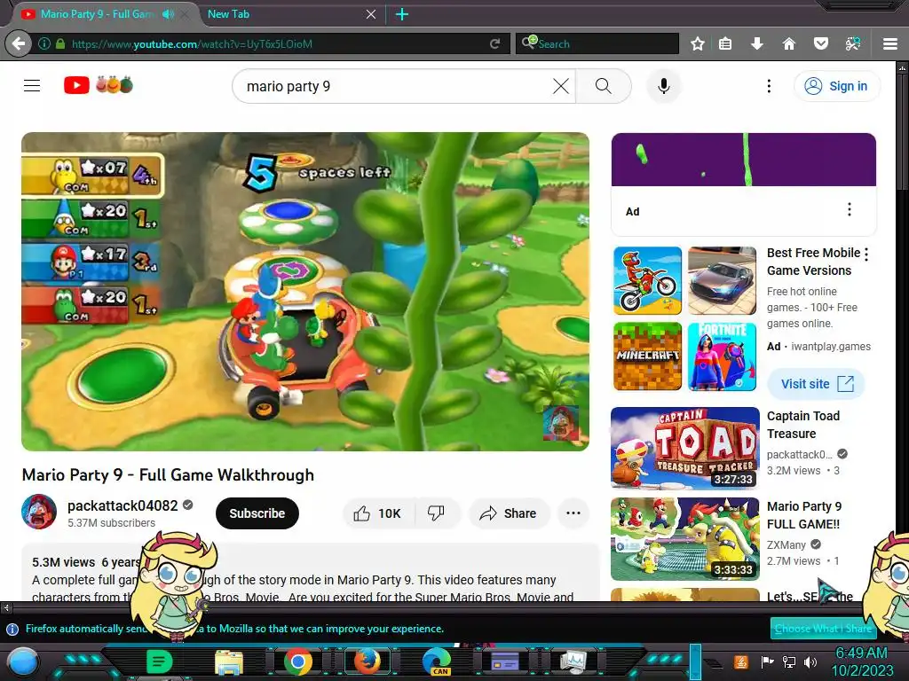The width and height of the screenshot is (909, 681).
Task: Open packattack04082 channel avatar
Action: [x=39, y=512]
